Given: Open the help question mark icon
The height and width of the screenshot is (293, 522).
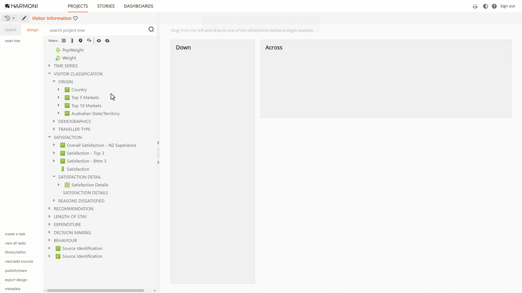Looking at the screenshot, I should [x=494, y=6].
